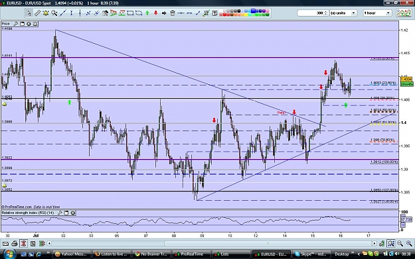Image resolution: width=415 pixels, height=259 pixels.
Task: Open the Windows Start menu
Action: point(9,254)
